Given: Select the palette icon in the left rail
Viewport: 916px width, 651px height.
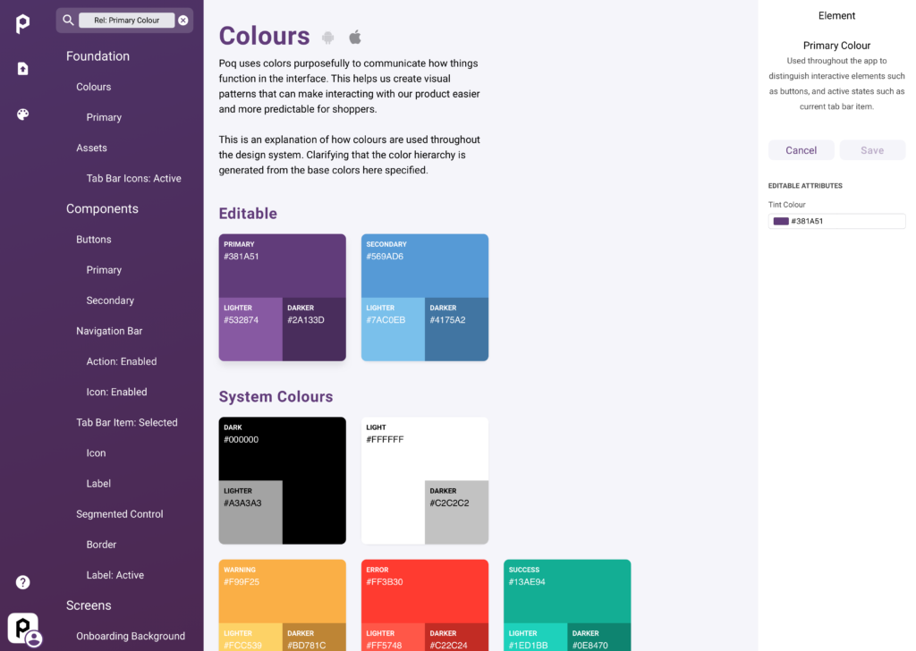Looking at the screenshot, I should (22, 114).
